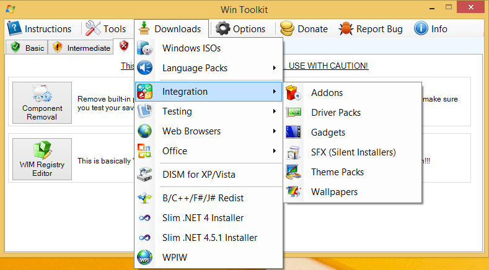Select the Addons entry

[353, 93]
